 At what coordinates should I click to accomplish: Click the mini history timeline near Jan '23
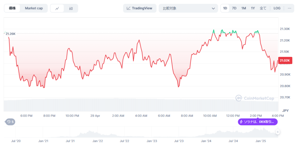coord(152,134)
